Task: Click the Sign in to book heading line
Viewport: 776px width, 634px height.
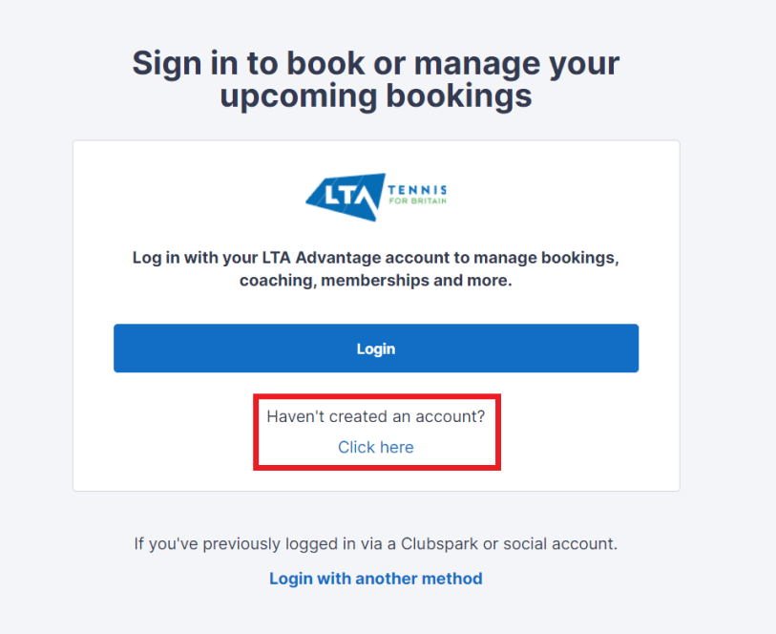Action: pos(376,63)
